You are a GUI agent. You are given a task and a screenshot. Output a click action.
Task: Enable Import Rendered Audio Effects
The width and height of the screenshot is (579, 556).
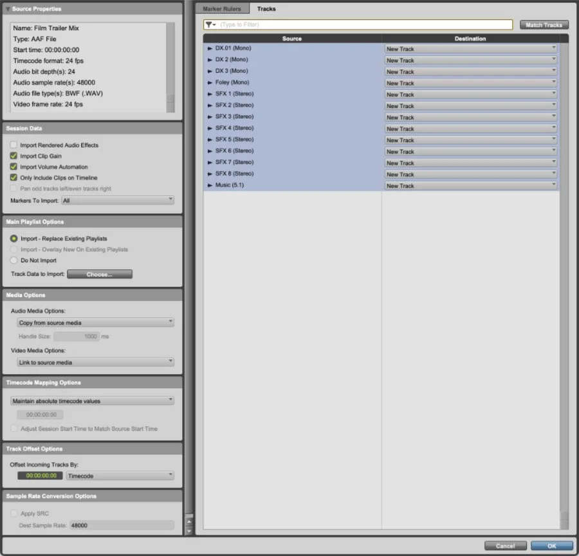pos(13,145)
